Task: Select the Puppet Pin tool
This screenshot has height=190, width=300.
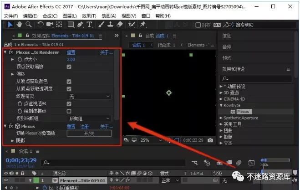Action: 143,25
